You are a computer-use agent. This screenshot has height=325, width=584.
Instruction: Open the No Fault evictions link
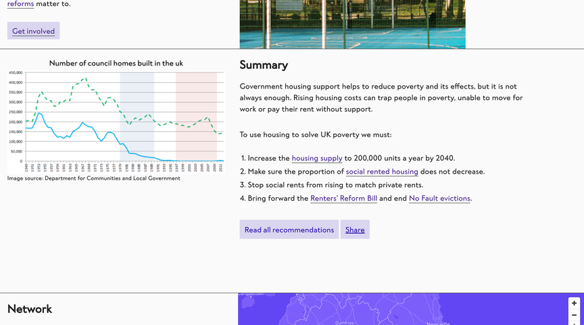point(439,199)
